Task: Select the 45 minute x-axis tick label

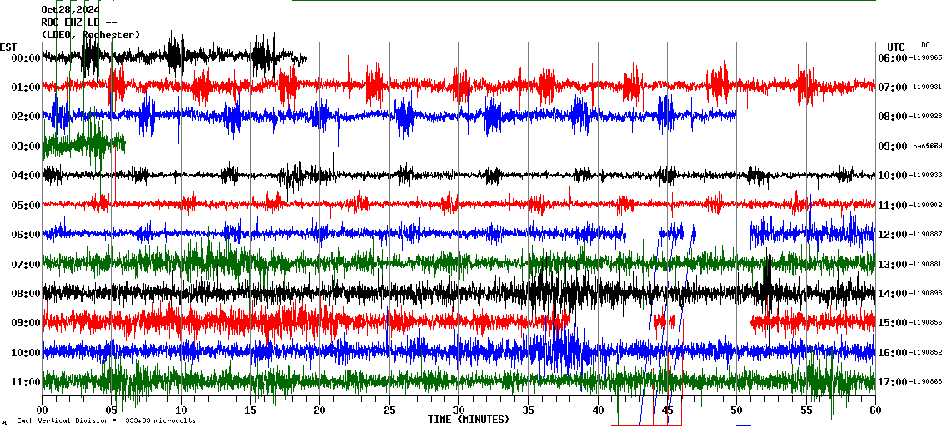Action: [667, 410]
